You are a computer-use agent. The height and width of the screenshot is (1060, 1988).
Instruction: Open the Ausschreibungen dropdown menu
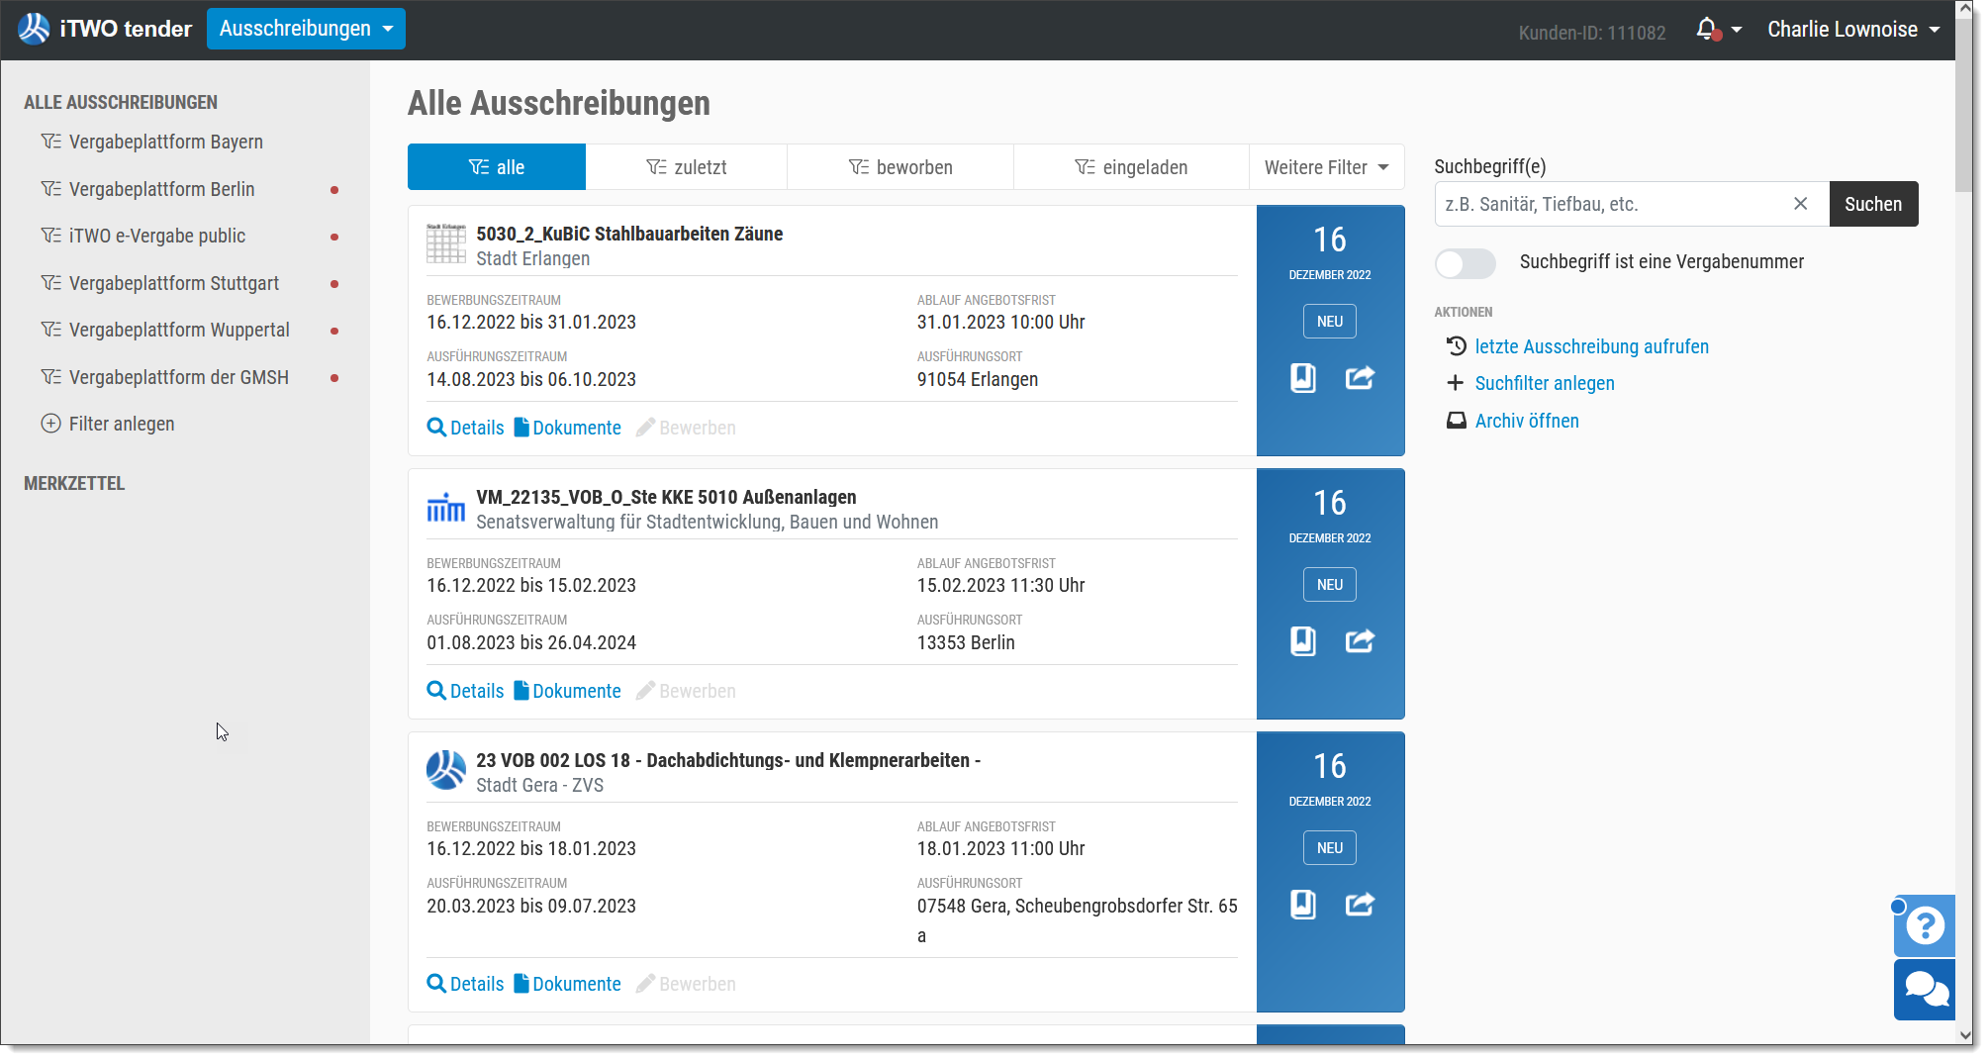click(306, 29)
